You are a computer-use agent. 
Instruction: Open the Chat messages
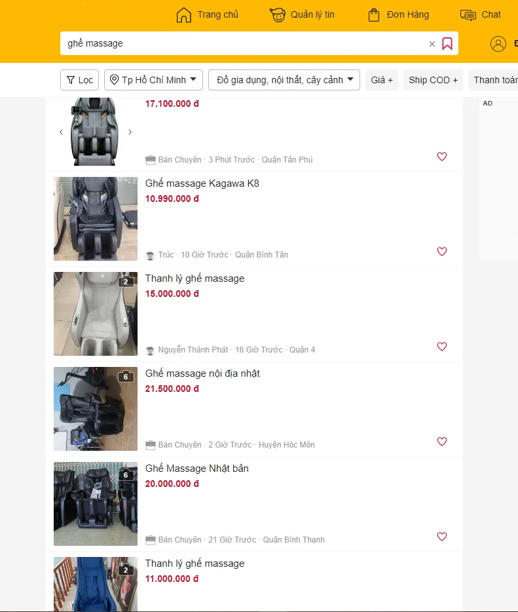click(x=481, y=14)
